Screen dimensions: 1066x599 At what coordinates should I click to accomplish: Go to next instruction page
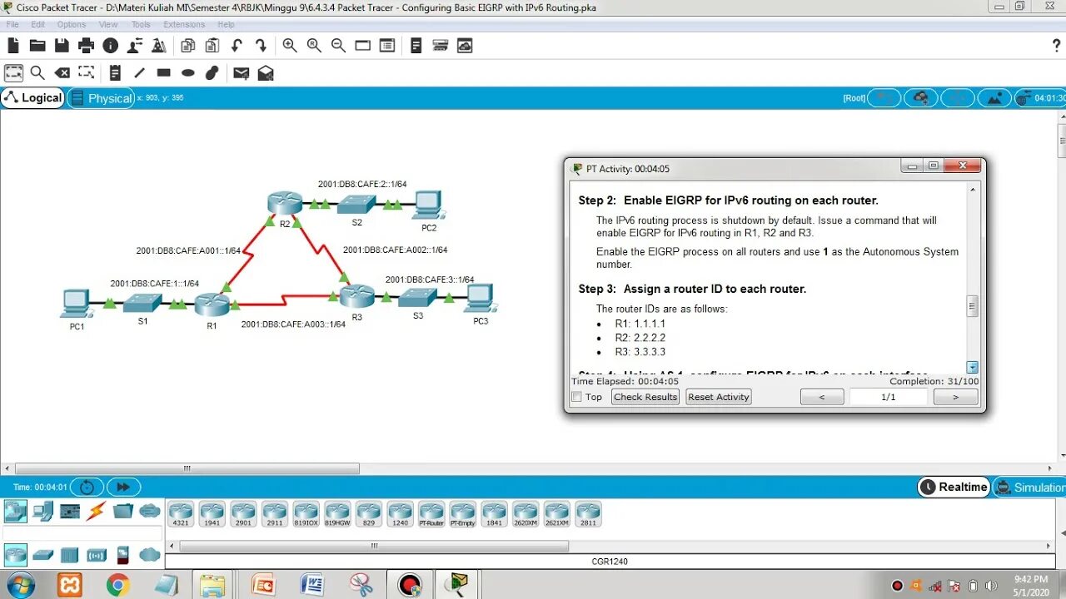pos(955,398)
